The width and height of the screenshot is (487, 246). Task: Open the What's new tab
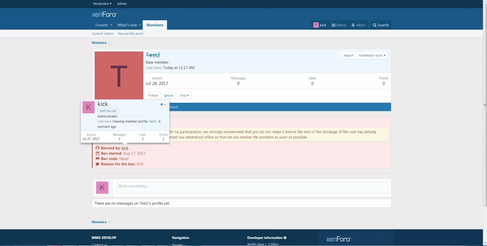(127, 25)
